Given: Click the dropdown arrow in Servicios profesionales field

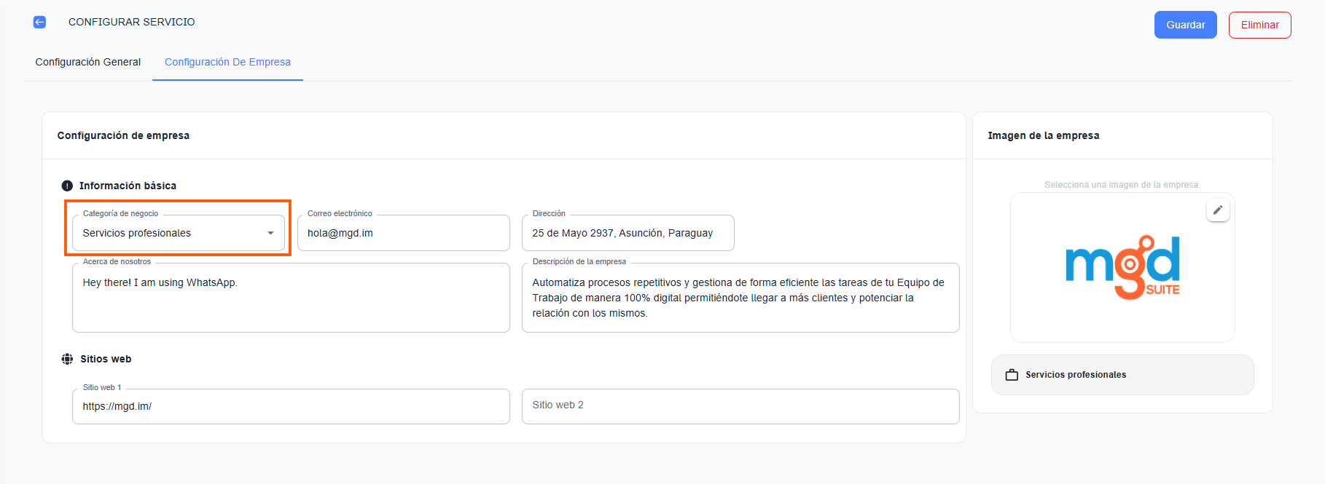Looking at the screenshot, I should [x=270, y=233].
